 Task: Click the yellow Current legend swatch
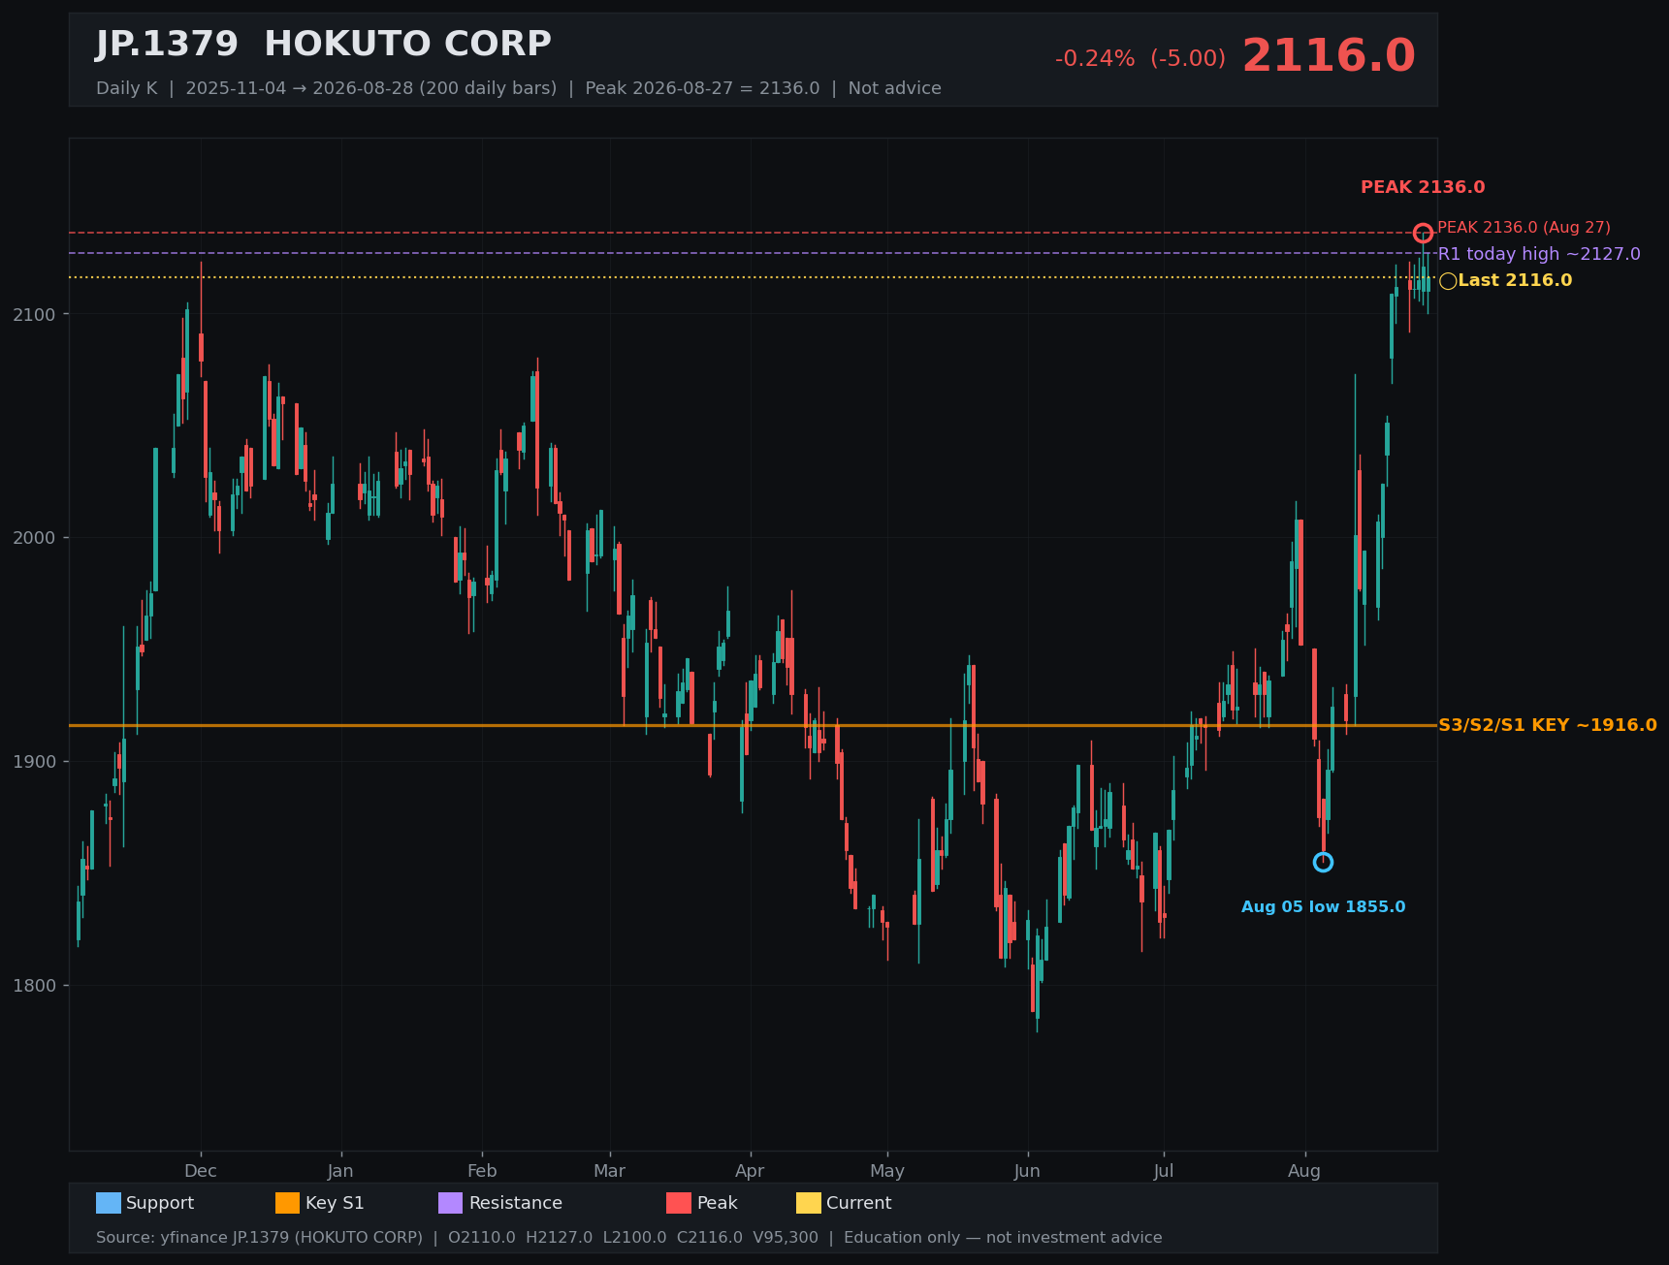pyautogui.click(x=809, y=1203)
